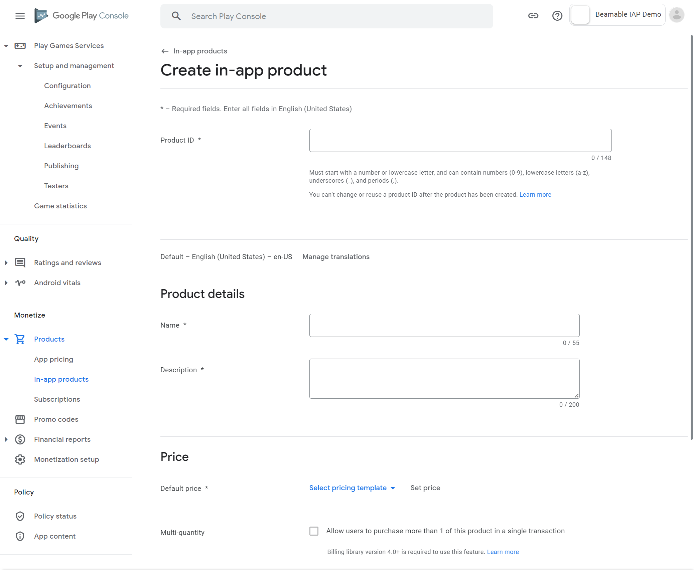Click the copy link icon in header

(x=533, y=16)
